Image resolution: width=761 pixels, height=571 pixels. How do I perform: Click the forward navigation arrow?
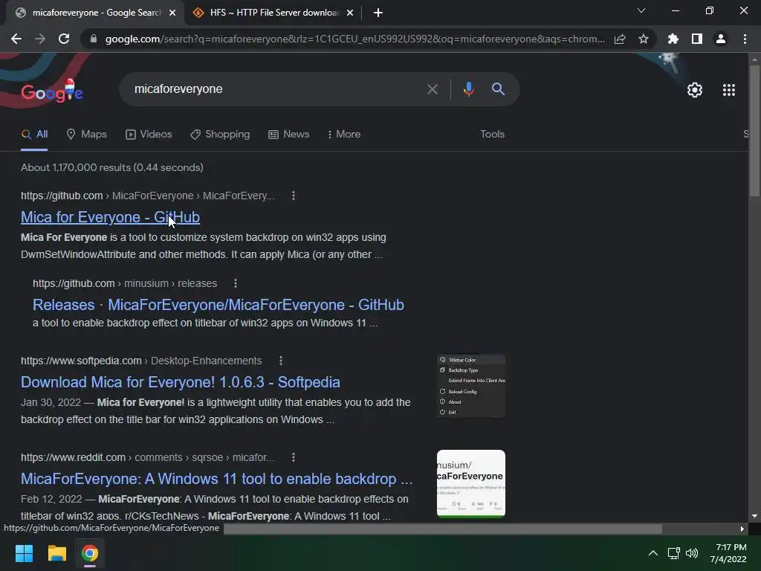pos(40,39)
